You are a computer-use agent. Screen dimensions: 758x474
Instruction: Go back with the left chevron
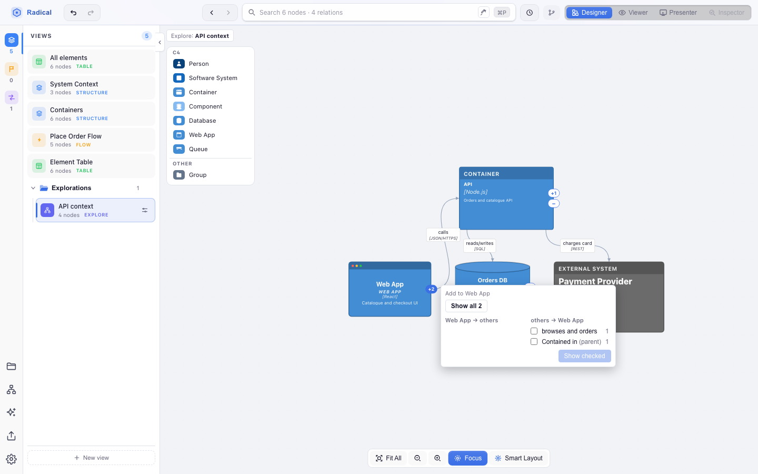[212, 13]
